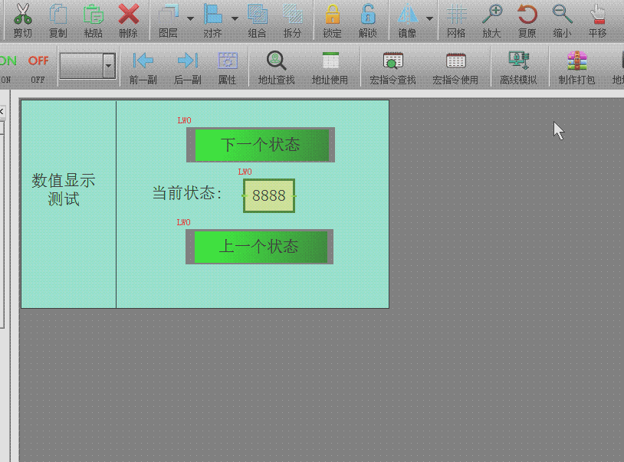Screen dimensions: 624x462
Task: Click the 下一个状态 button on canvas
Action: [x=261, y=145]
